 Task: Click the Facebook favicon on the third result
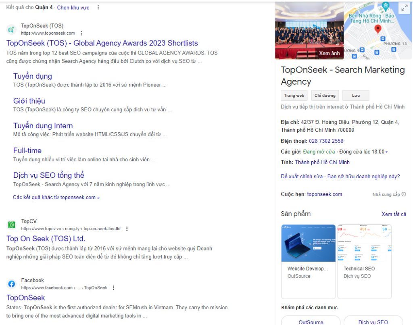point(10,284)
